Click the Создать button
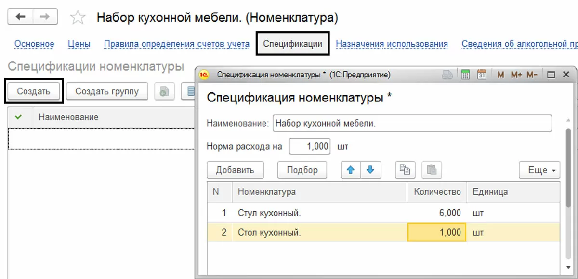Viewport: 578px width, 279px height. tap(34, 91)
